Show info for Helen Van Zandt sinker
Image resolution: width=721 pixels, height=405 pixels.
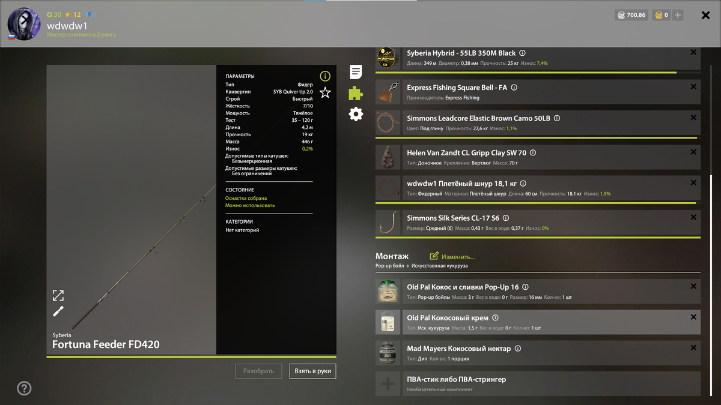pos(532,153)
